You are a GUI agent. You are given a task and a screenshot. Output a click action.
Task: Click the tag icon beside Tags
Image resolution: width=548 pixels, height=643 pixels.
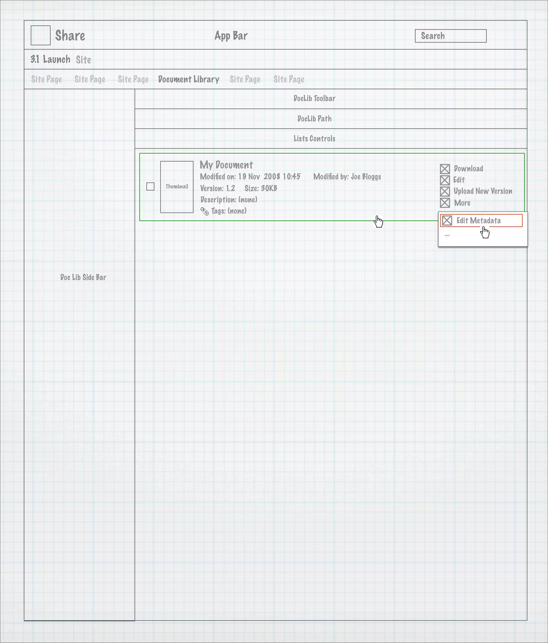click(205, 211)
